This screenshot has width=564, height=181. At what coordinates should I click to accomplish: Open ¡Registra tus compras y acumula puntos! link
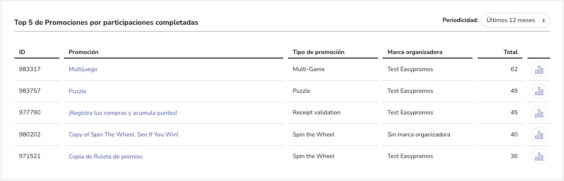[x=123, y=113]
